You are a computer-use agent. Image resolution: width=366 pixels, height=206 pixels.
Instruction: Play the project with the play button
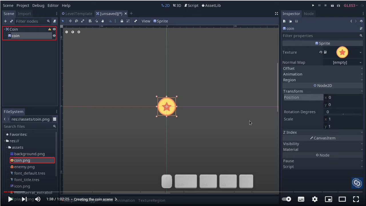point(313,5)
